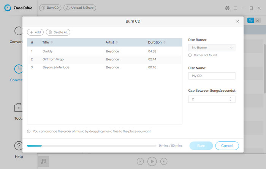Click the Burn button
266x169 pixels.
(x=201, y=146)
